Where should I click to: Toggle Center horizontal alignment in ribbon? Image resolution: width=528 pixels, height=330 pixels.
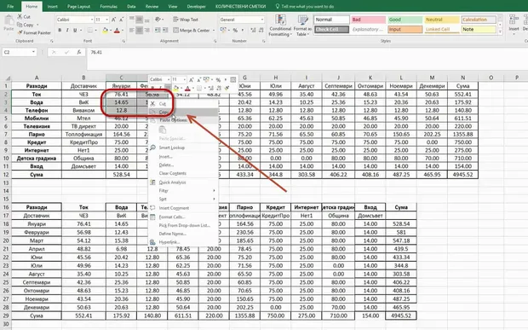pos(139,31)
